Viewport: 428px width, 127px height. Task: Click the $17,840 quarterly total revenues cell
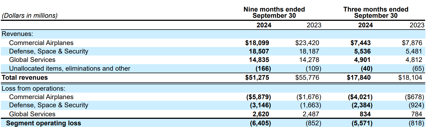[x=359, y=77]
